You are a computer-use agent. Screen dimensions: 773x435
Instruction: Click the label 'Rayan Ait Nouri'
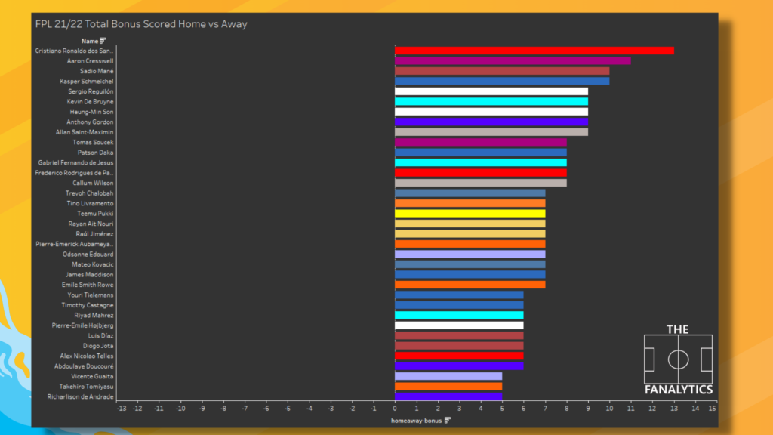coord(91,224)
